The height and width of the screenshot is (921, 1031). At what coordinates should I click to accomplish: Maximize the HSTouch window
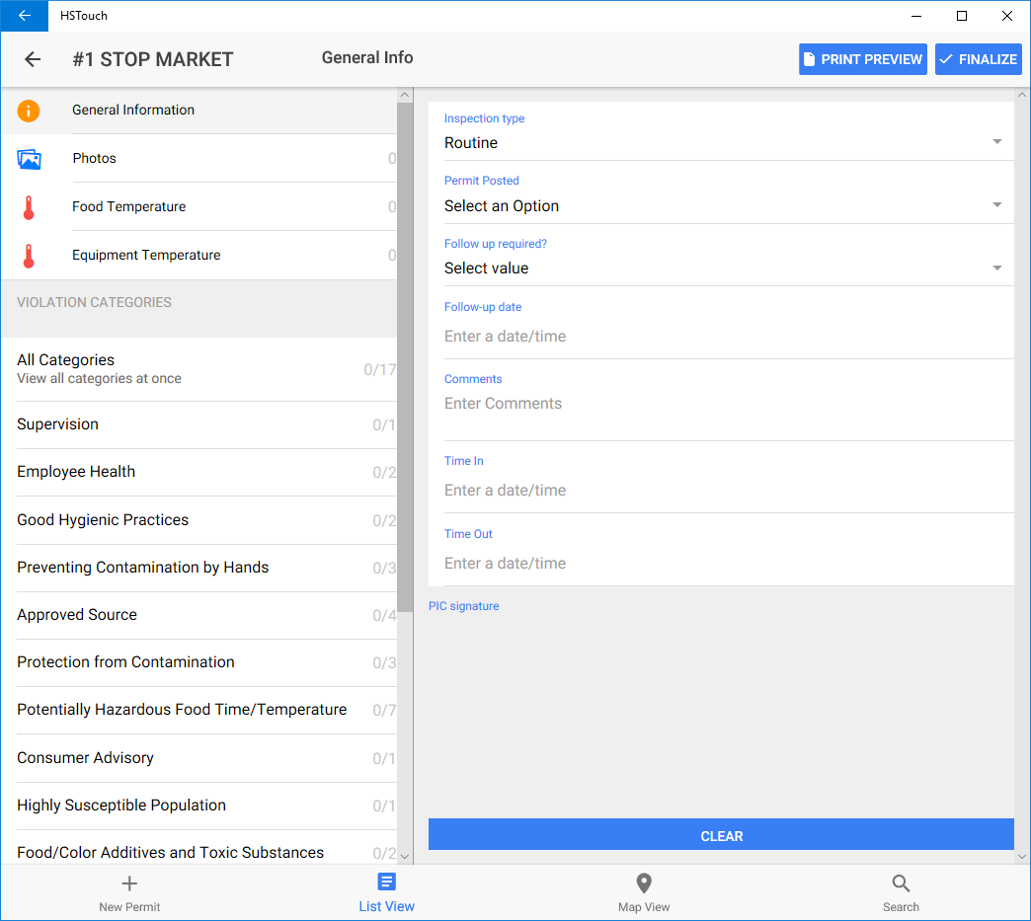click(961, 16)
